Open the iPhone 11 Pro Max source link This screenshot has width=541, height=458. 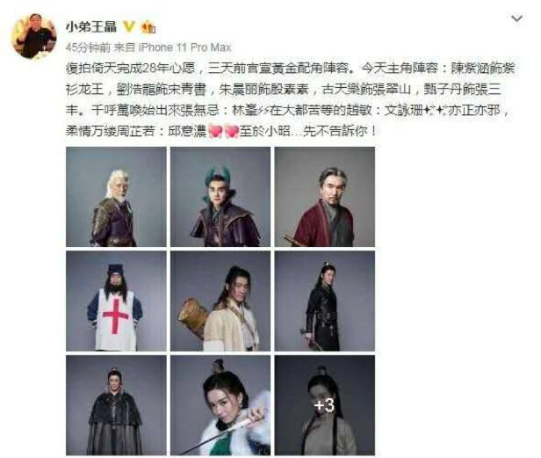pyautogui.click(x=184, y=47)
